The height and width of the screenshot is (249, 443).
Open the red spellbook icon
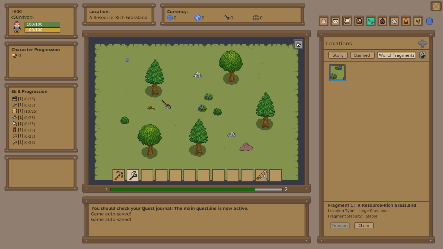(359, 21)
